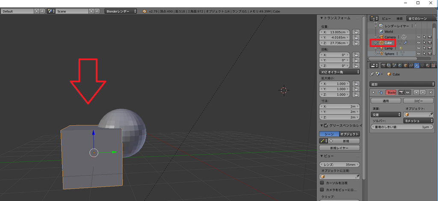Open the Outliner editor type selector
Viewport: 438px width, 201px height.
point(374,18)
